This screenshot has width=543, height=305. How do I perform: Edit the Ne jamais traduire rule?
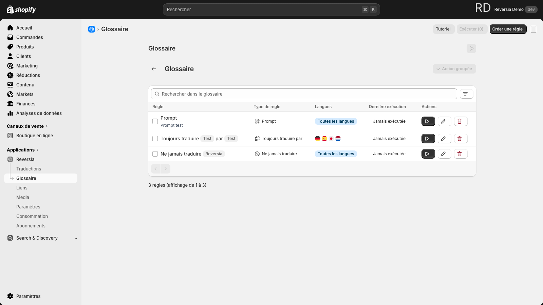pos(444,154)
